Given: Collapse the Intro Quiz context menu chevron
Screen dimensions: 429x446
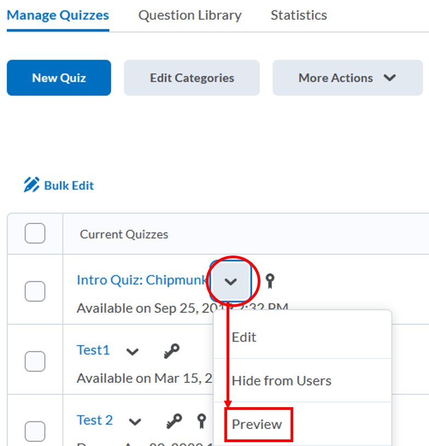Looking at the screenshot, I should 231,281.
